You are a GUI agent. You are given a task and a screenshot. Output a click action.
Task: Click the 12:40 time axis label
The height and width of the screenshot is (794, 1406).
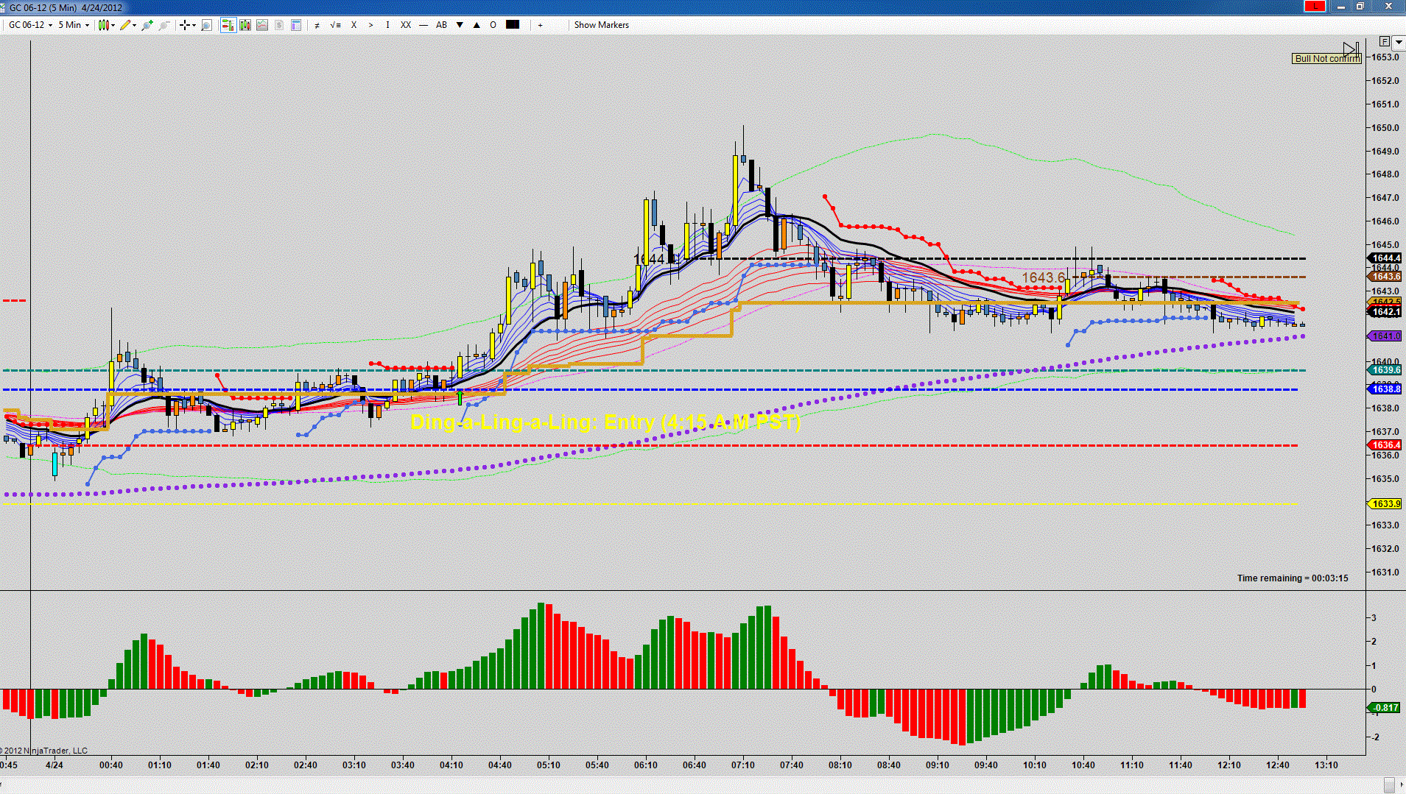tap(1278, 765)
